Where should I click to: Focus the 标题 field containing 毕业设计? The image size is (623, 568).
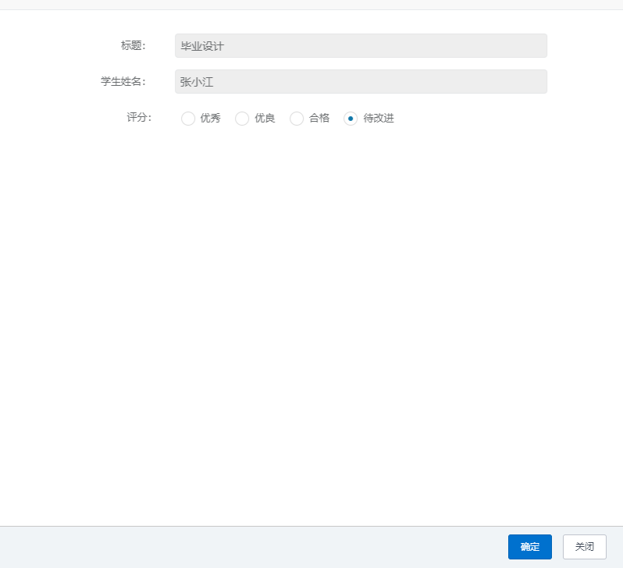[x=361, y=46]
